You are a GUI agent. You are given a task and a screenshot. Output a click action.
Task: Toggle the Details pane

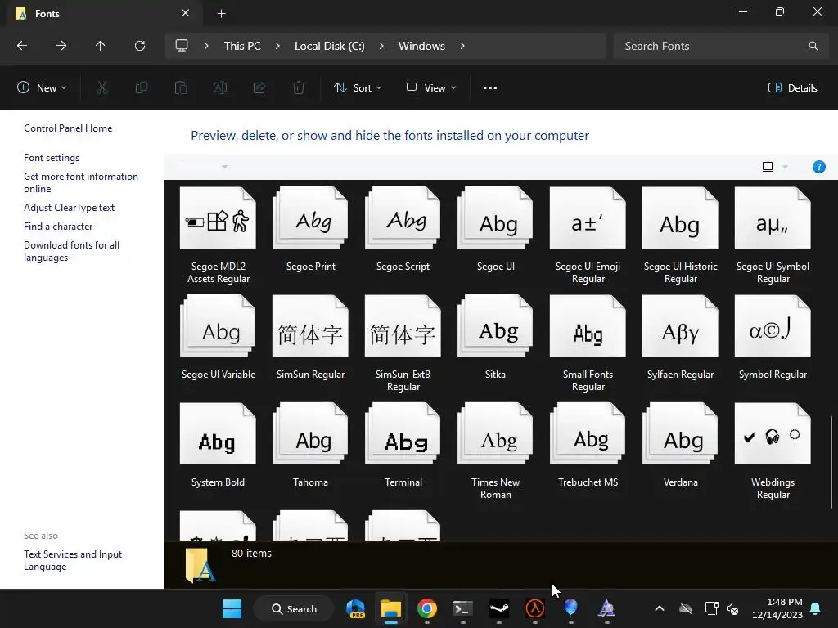point(792,88)
